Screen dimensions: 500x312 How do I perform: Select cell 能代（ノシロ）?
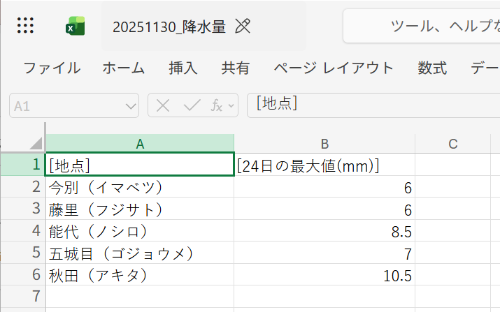point(140,230)
